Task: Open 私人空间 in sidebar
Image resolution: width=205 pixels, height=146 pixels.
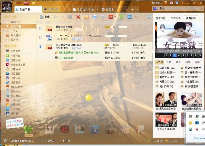Action: 15,35
